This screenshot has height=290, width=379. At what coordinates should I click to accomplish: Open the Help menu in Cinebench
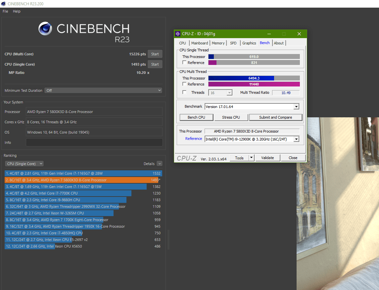click(x=17, y=11)
